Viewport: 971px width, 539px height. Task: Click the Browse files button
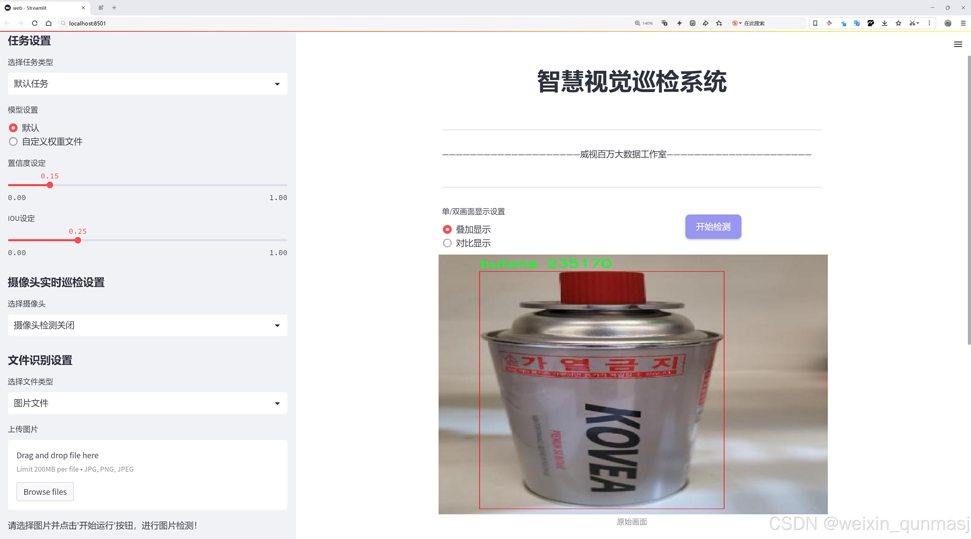45,492
